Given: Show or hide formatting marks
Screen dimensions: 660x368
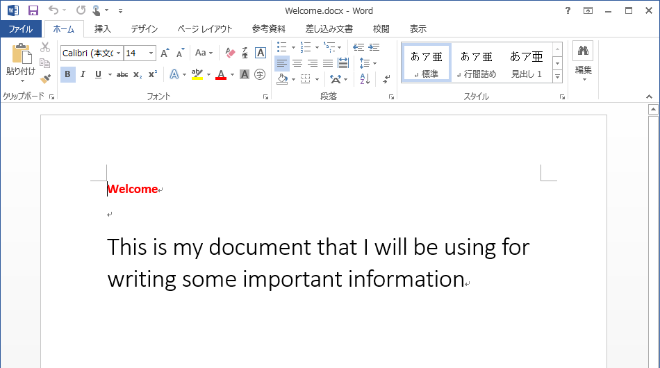Looking at the screenshot, I should point(386,78).
